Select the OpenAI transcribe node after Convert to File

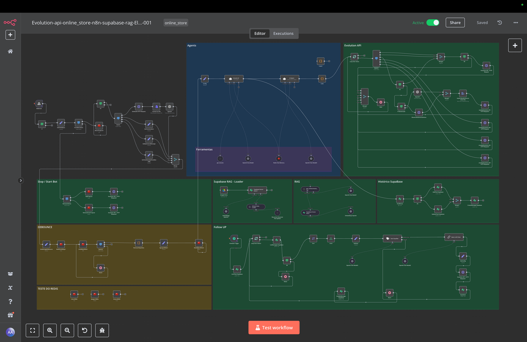170,106
